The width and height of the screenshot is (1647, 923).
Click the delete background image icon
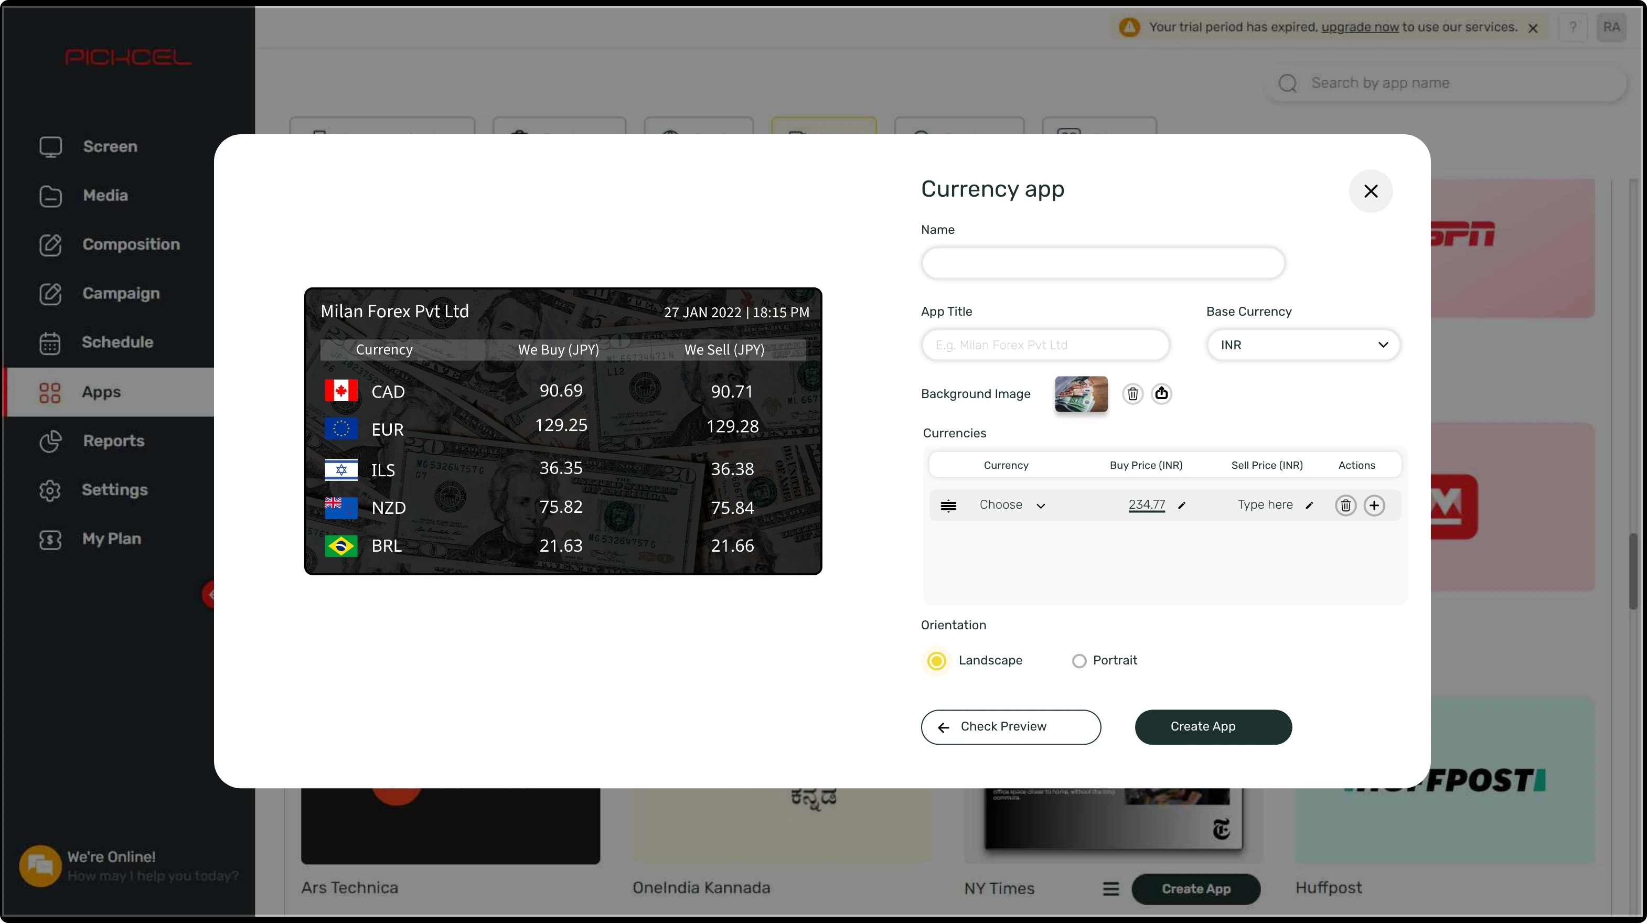(1132, 394)
